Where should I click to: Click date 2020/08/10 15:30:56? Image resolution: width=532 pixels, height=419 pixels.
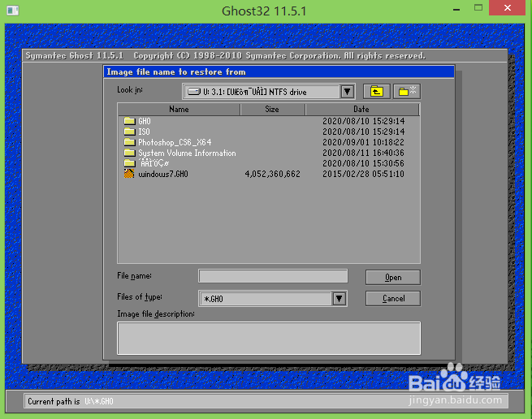click(363, 163)
